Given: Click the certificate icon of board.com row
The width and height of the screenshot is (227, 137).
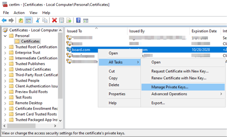Looking at the screenshot, I should pos(69,50).
